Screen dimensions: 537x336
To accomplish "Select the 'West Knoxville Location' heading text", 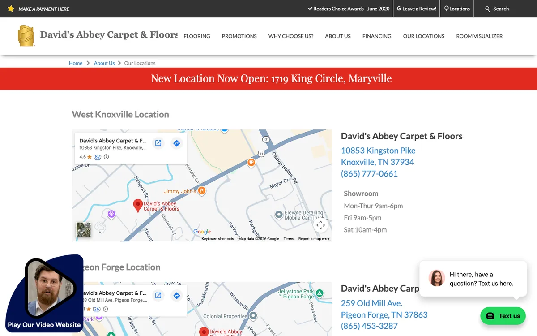I will pos(120,115).
